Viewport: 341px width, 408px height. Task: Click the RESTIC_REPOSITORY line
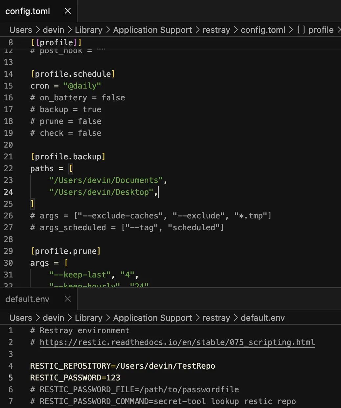coord(123,366)
